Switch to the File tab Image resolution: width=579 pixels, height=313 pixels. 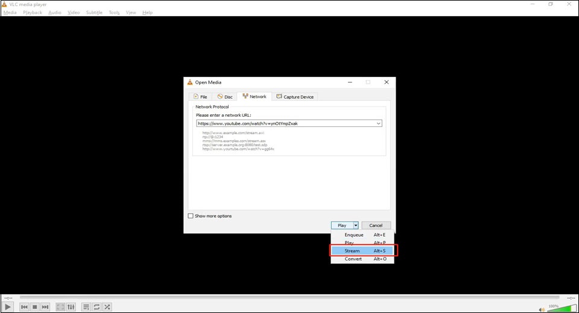200,96
